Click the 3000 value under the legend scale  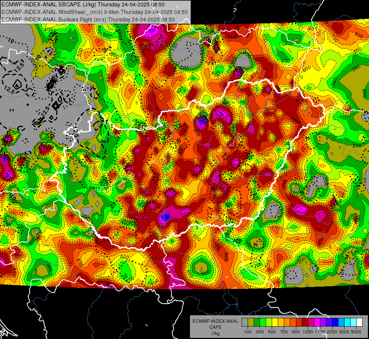[344, 332]
